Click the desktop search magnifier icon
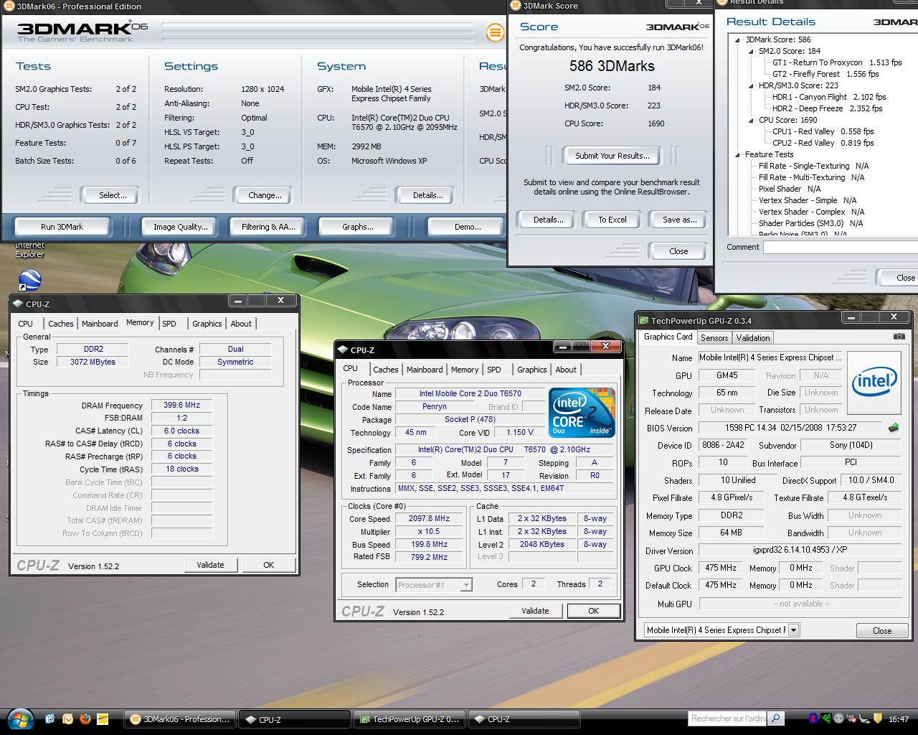918x735 pixels. (776, 718)
